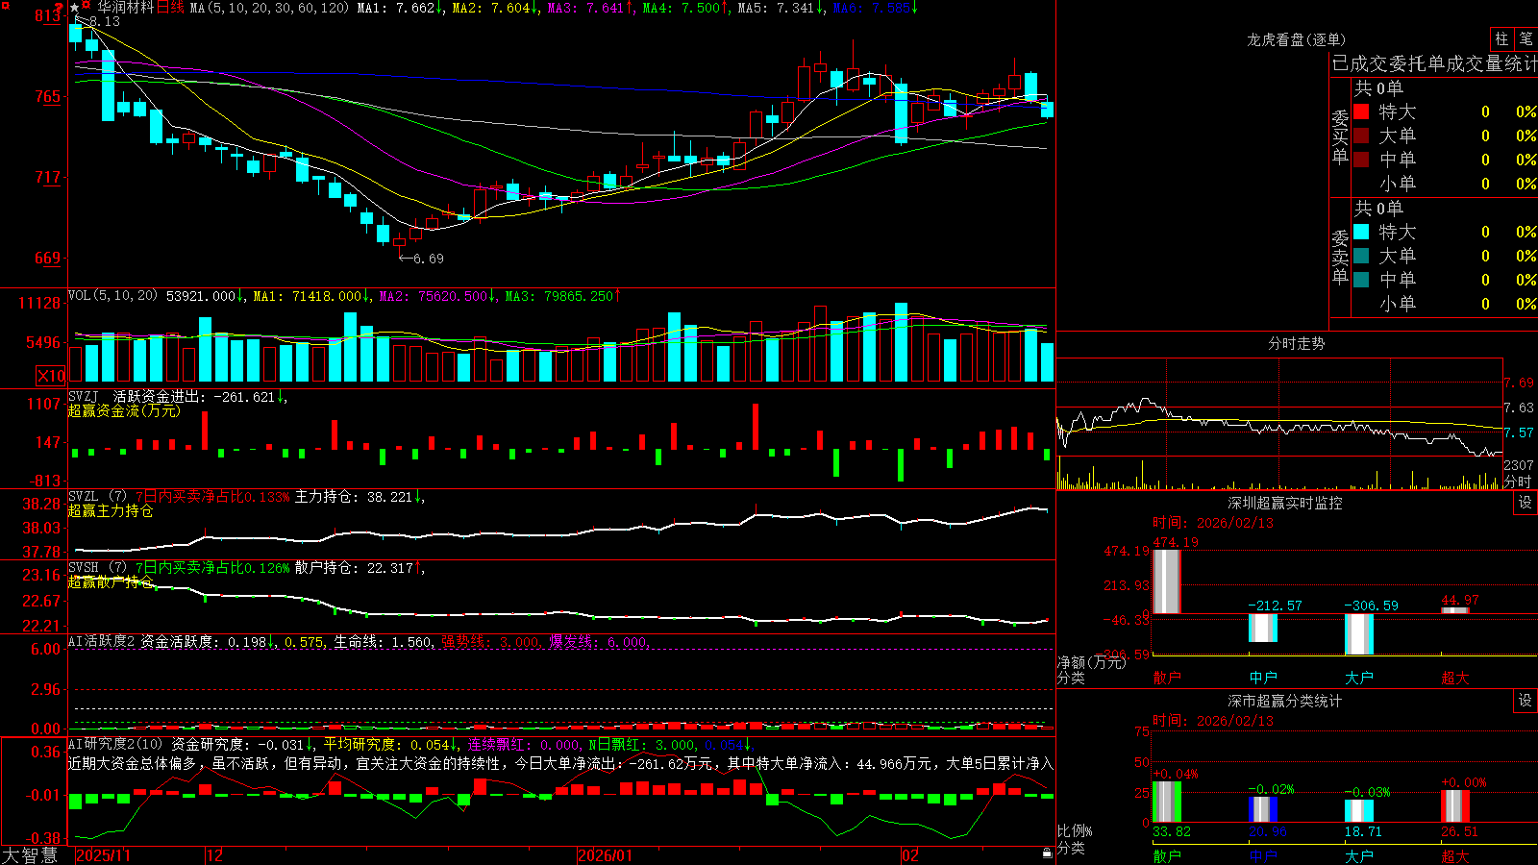
Task: Click the 12 month marker on the timeline
Action: 215,855
